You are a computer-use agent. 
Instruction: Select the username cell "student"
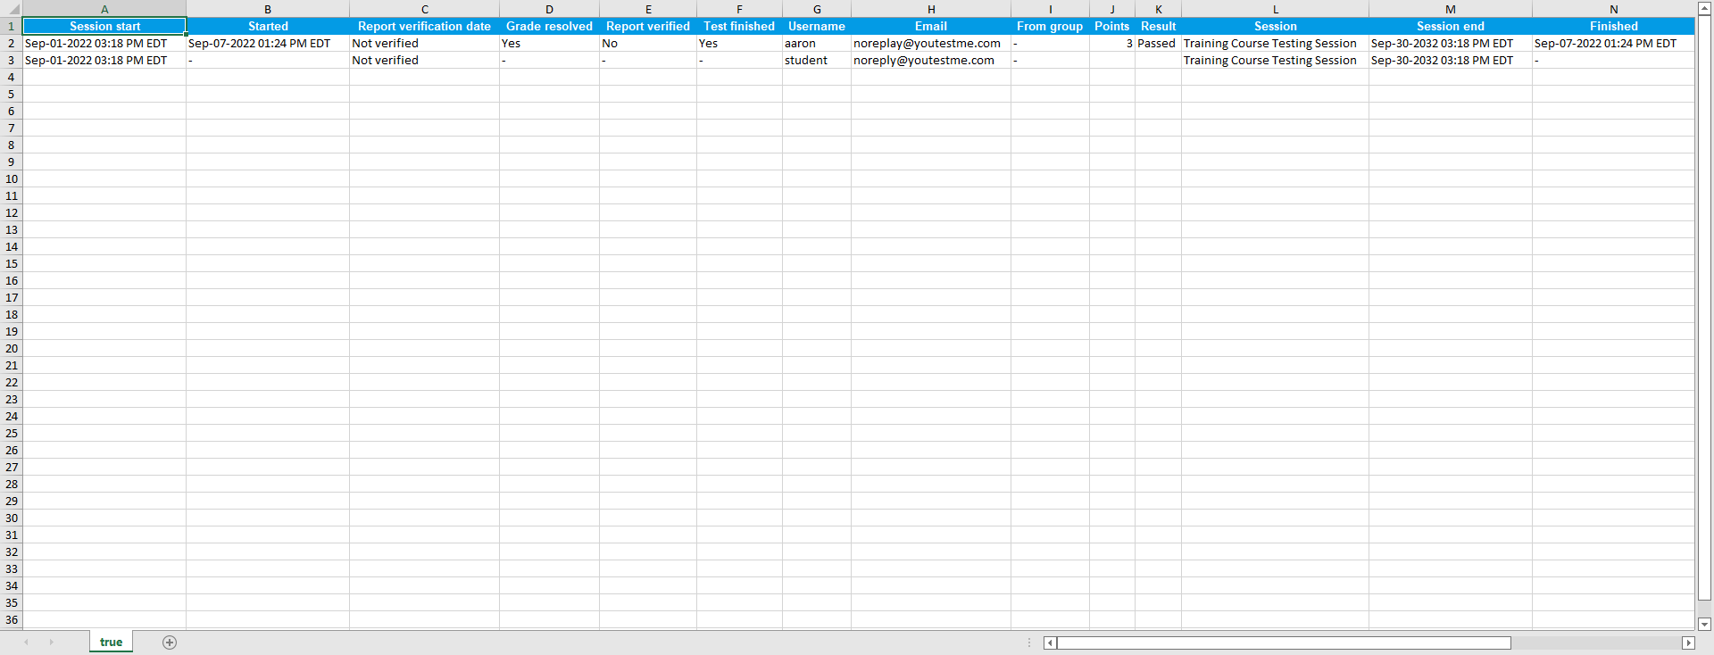coord(817,60)
